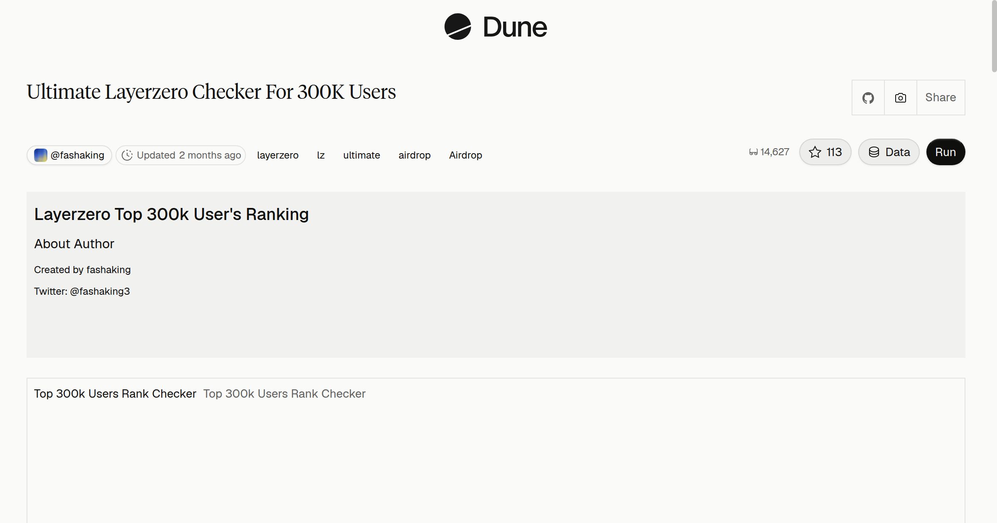
Task: Select the ultimate tag
Action: pos(361,155)
